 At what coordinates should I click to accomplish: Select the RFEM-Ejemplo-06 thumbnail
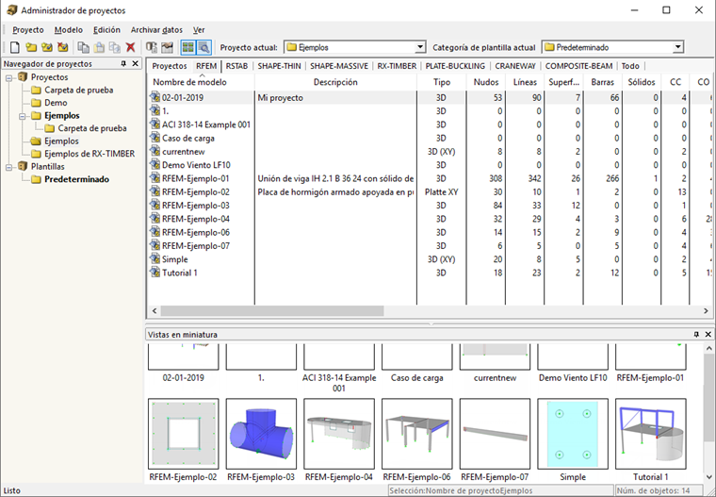pos(417,434)
